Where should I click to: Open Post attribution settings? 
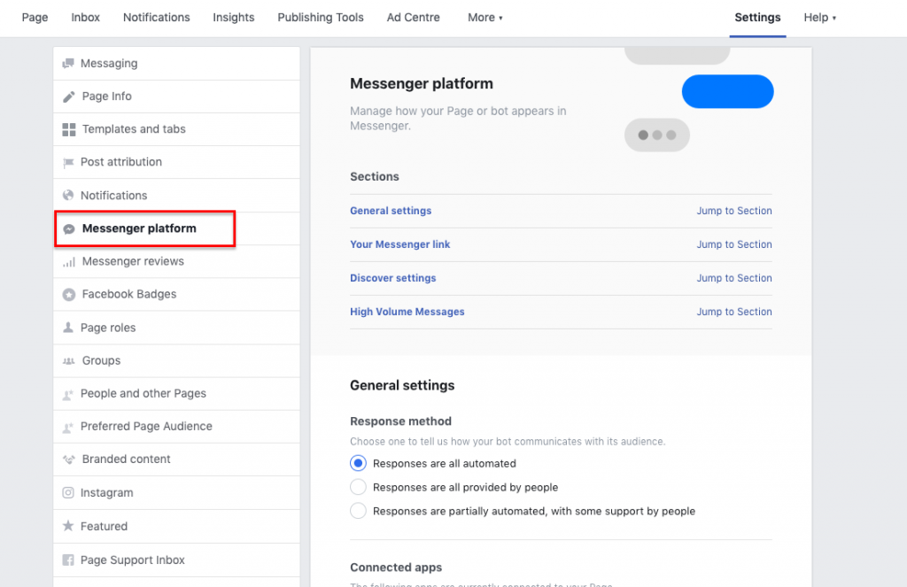point(176,163)
